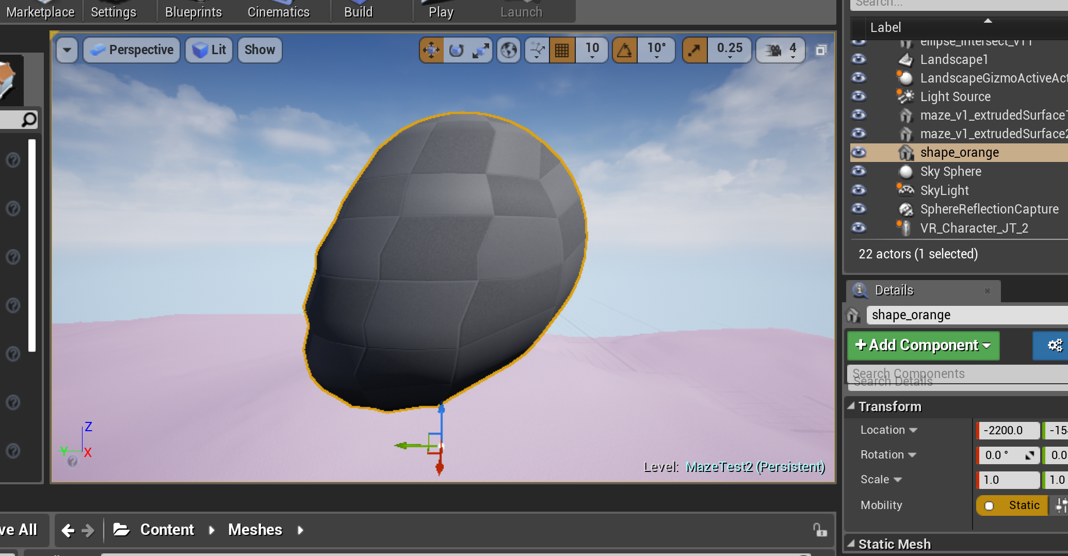This screenshot has width=1068, height=556.
Task: Open camera speed 4 setting
Action: (x=781, y=50)
